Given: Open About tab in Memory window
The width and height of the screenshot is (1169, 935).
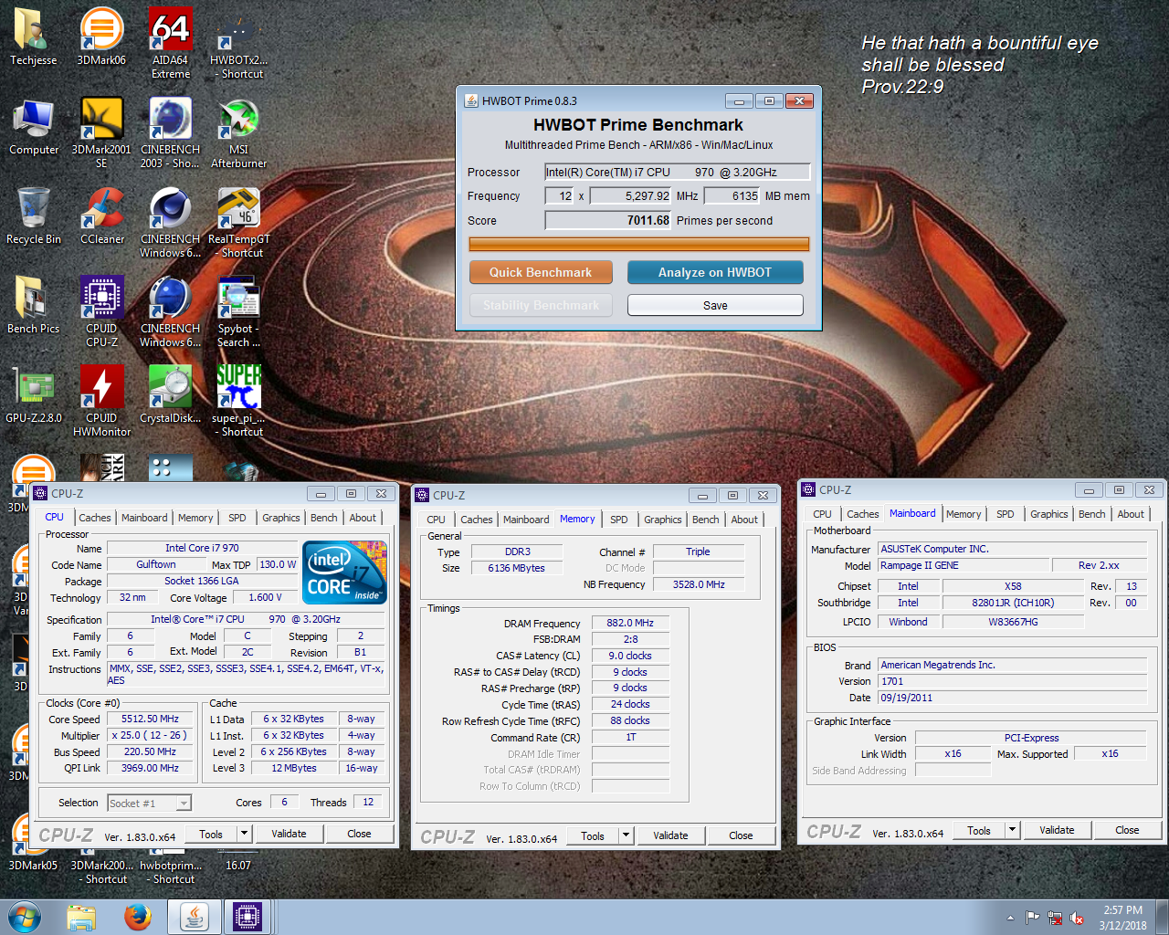Looking at the screenshot, I should point(744,520).
